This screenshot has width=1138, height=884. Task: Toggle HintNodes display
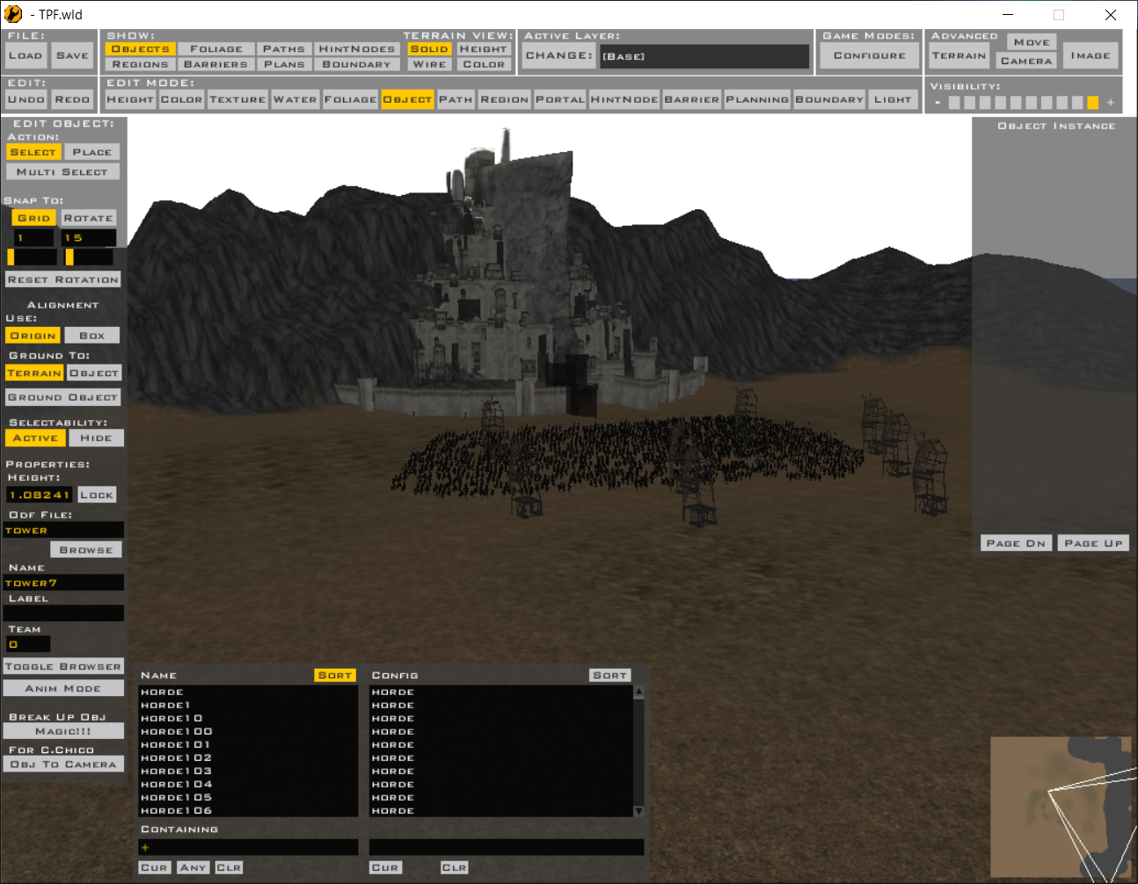[357, 49]
